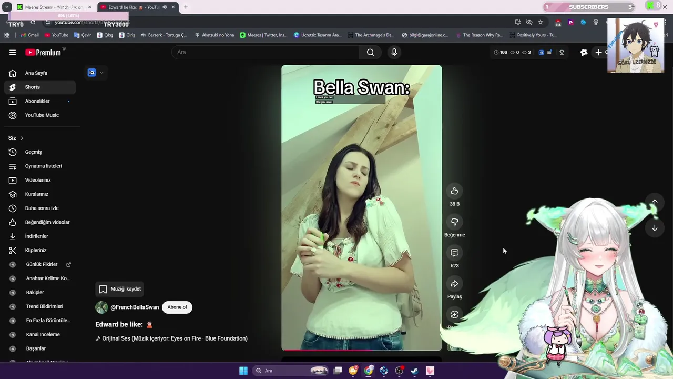The image size is (673, 379).
Task: Open comments showing 623
Action: point(455,253)
